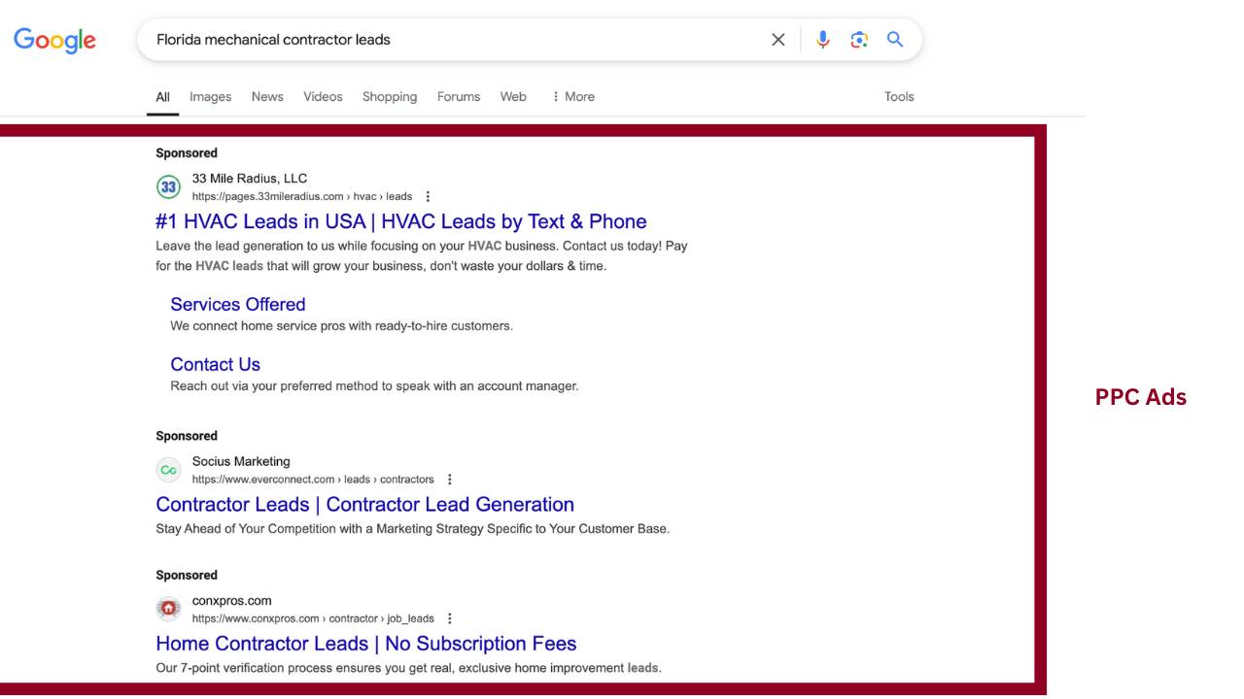Viewport: 1244px width, 699px height.
Task: Open the Services Offered sitelink
Action: coord(238,304)
